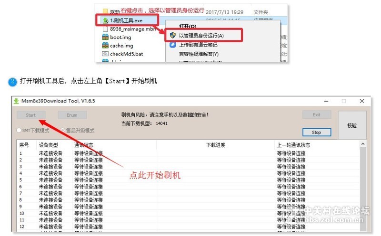This screenshot has height=236, width=381.
Task: Click the boot.img archive icon
Action: [105, 37]
